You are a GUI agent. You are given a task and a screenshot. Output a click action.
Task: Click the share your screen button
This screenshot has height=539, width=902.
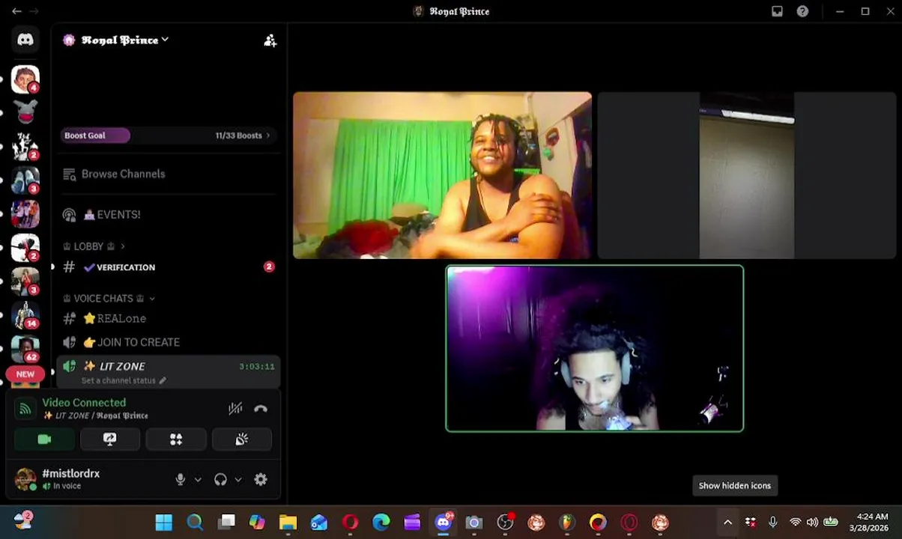click(x=110, y=439)
